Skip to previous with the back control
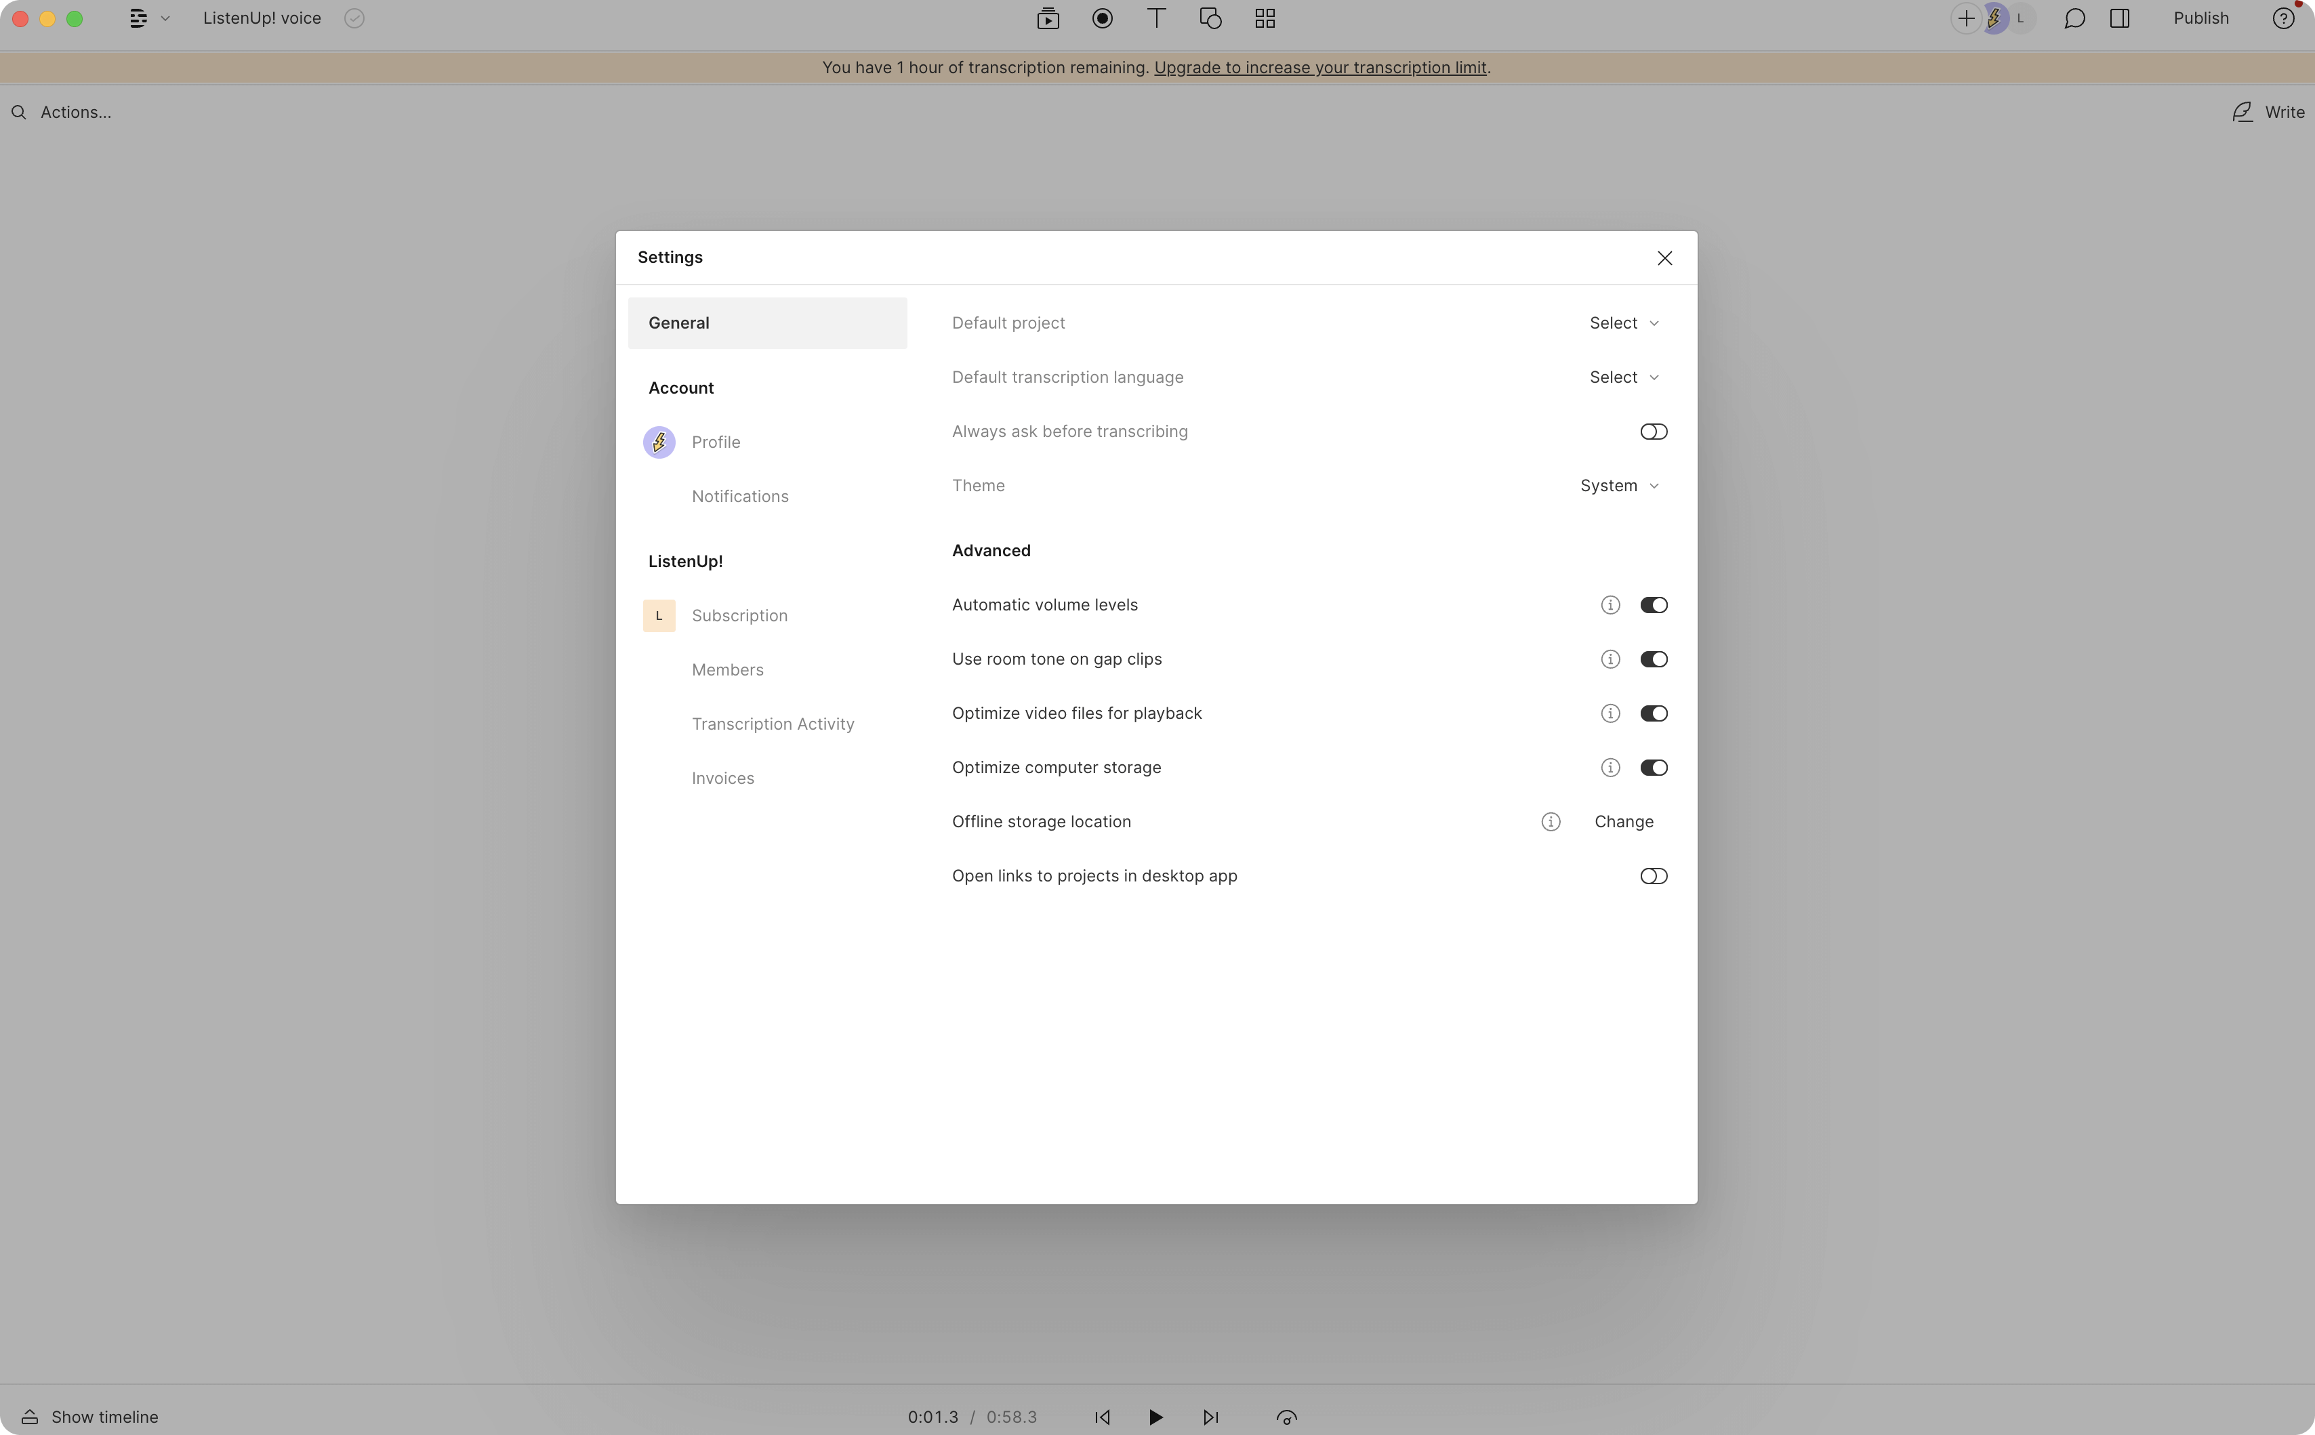This screenshot has height=1435, width=2315. tap(1102, 1417)
